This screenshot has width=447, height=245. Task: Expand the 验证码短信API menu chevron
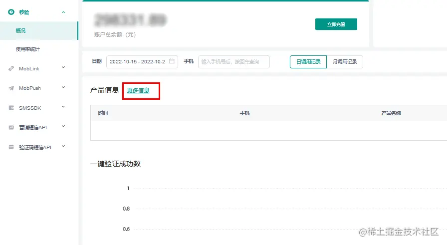[63, 146]
